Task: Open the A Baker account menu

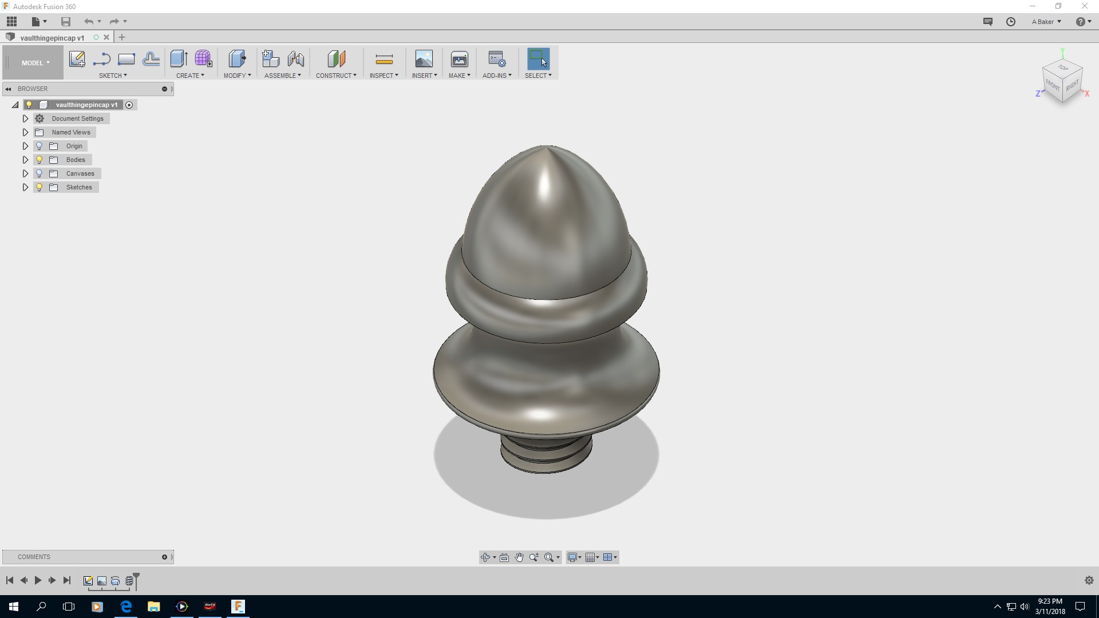Action: [x=1046, y=22]
